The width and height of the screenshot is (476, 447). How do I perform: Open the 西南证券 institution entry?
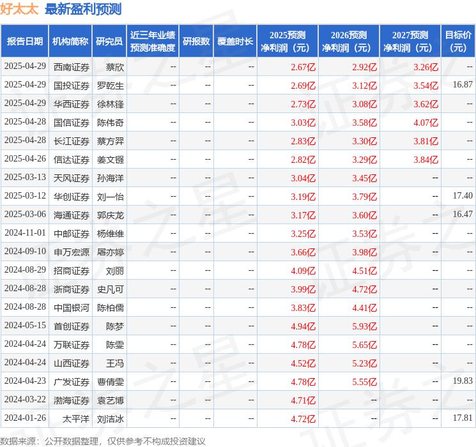click(x=72, y=67)
